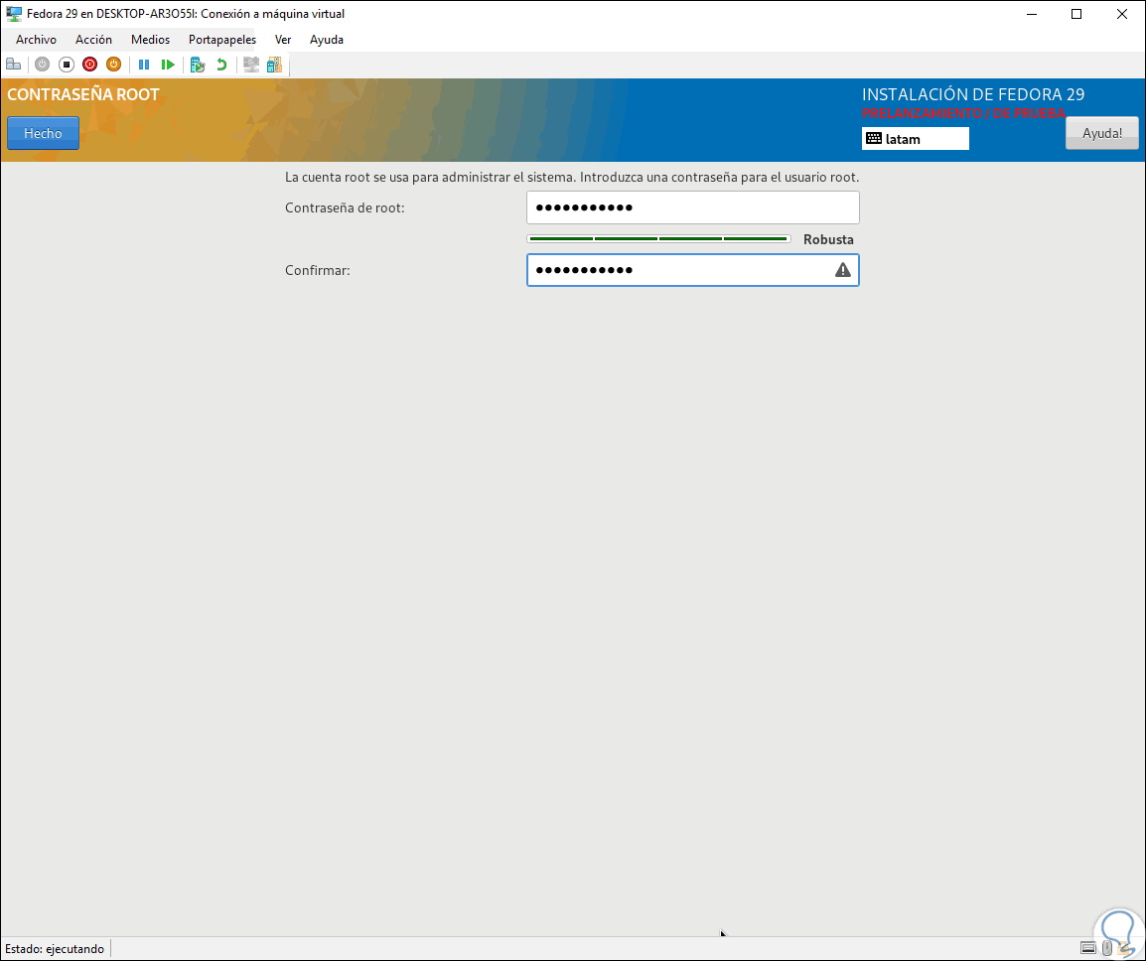The image size is (1146, 961).
Task: Click the warning triangle in Confirmar field
Action: click(x=843, y=270)
